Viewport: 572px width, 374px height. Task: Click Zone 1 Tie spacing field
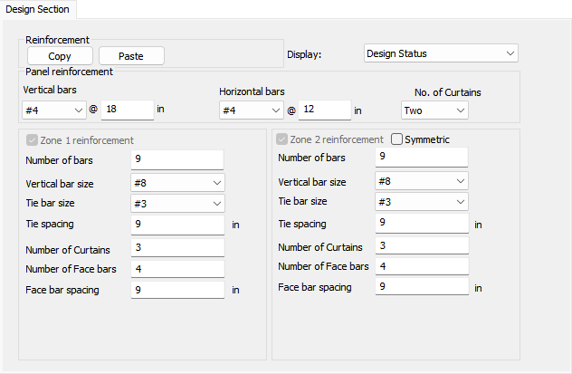(176, 225)
